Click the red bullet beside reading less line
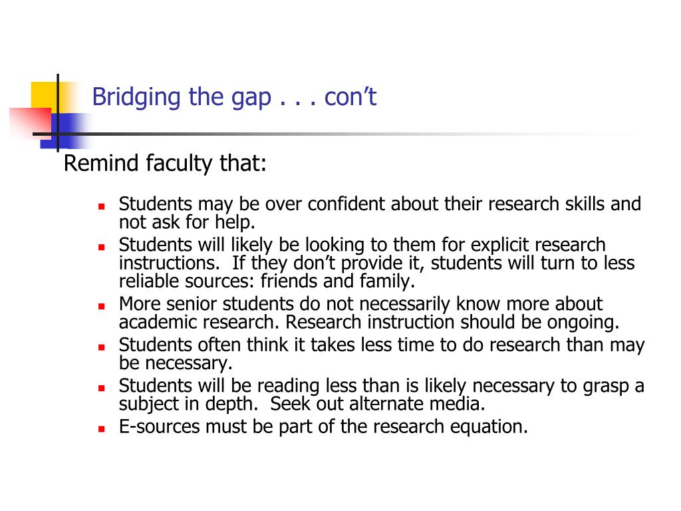Viewport: 681px width, 511px height. [x=102, y=388]
